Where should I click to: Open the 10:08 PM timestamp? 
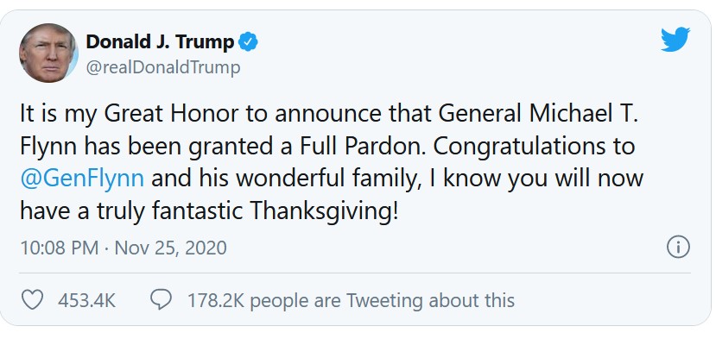(x=60, y=248)
